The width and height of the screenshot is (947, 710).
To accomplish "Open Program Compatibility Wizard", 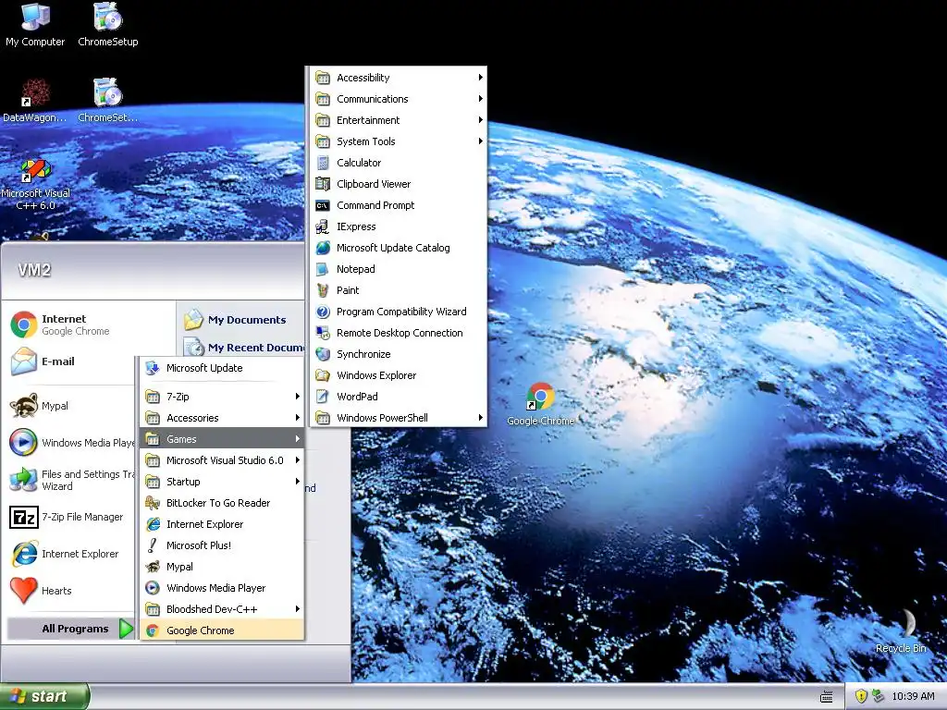I will 399,312.
